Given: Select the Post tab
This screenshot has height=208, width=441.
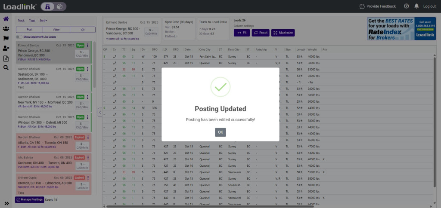Looking at the screenshot, I should (x=29, y=30).
